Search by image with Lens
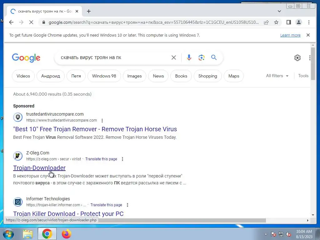The height and width of the screenshot is (240, 320). click(x=202, y=57)
